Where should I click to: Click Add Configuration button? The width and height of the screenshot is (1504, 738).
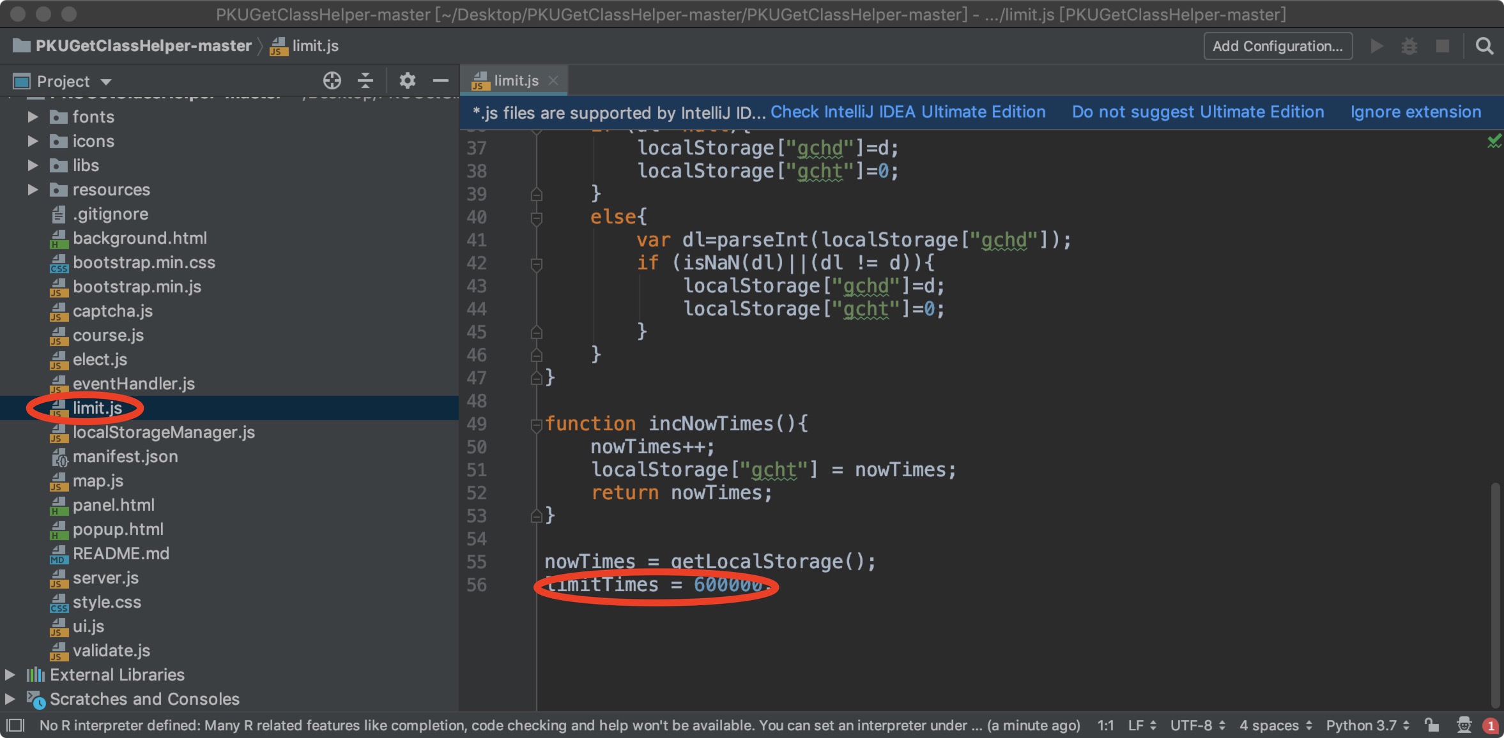pos(1277,46)
